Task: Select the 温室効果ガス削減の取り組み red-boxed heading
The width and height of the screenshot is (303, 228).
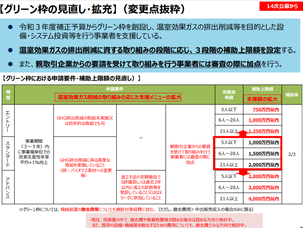Action: [118, 97]
